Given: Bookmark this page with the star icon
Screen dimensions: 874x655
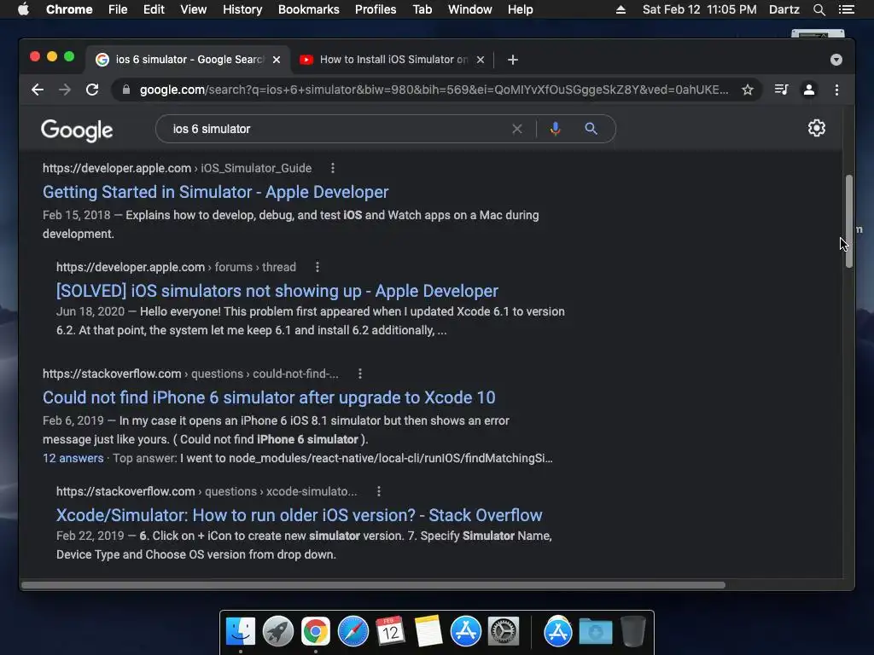Looking at the screenshot, I should pyautogui.click(x=748, y=90).
